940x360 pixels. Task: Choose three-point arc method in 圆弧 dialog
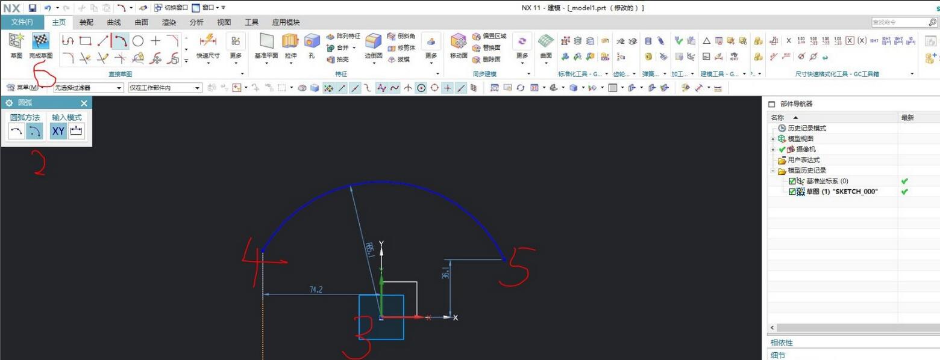coord(17,131)
